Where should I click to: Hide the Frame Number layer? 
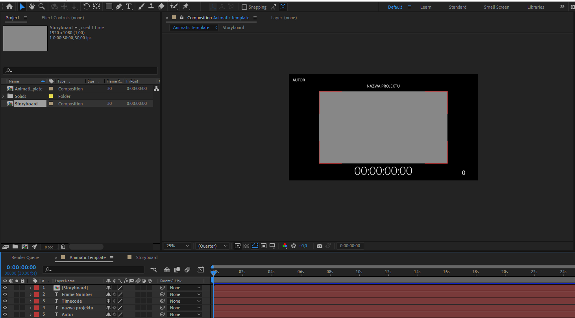click(x=5, y=294)
